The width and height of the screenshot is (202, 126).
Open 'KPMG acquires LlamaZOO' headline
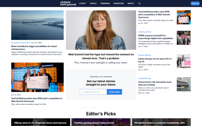tap(156, 37)
